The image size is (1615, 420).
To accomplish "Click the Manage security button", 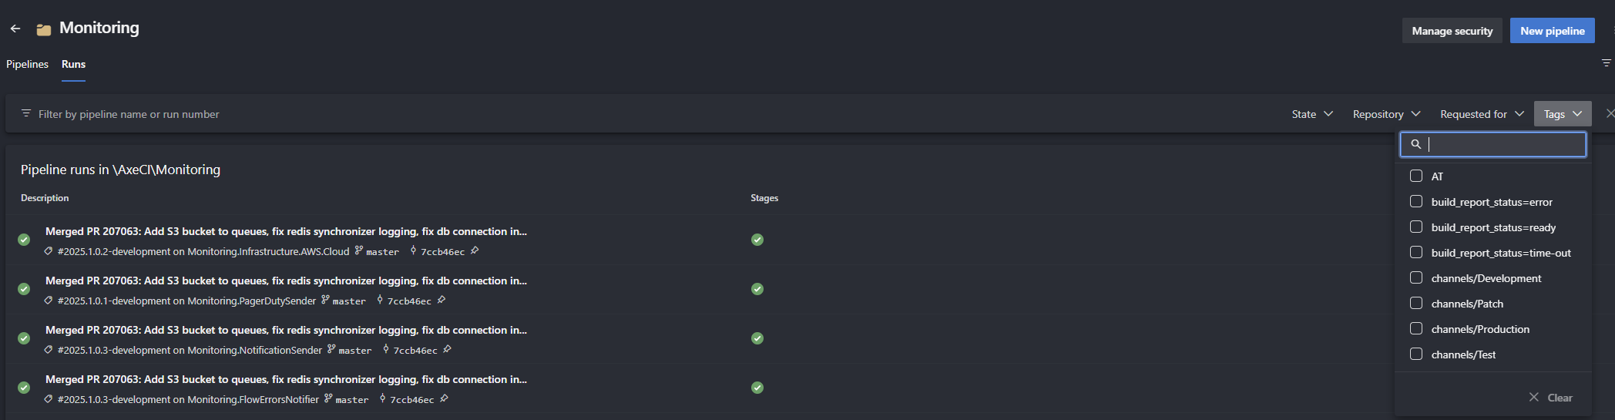I will [x=1452, y=31].
